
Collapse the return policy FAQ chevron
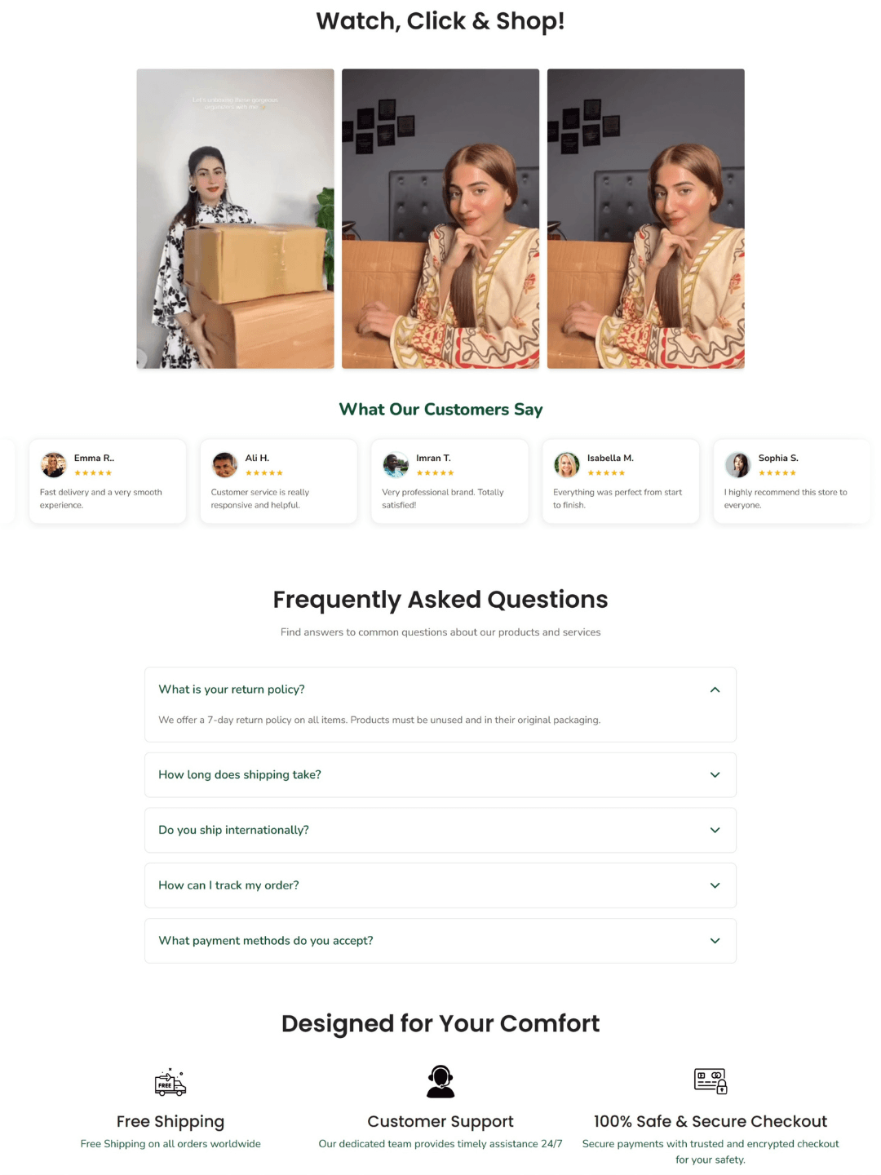tap(715, 690)
